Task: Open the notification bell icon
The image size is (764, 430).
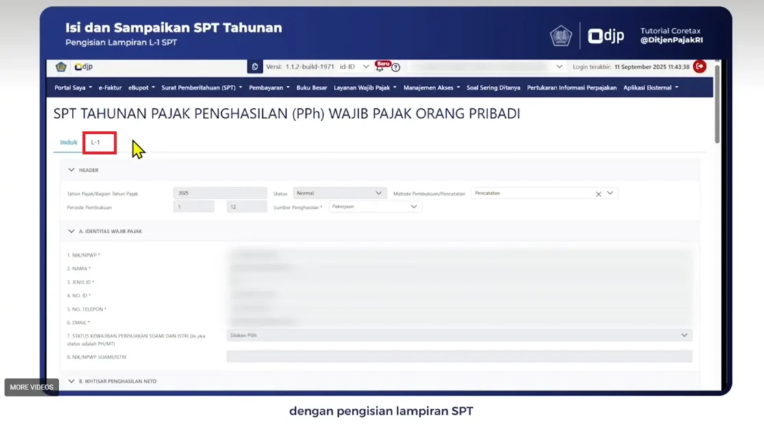Action: click(x=380, y=67)
